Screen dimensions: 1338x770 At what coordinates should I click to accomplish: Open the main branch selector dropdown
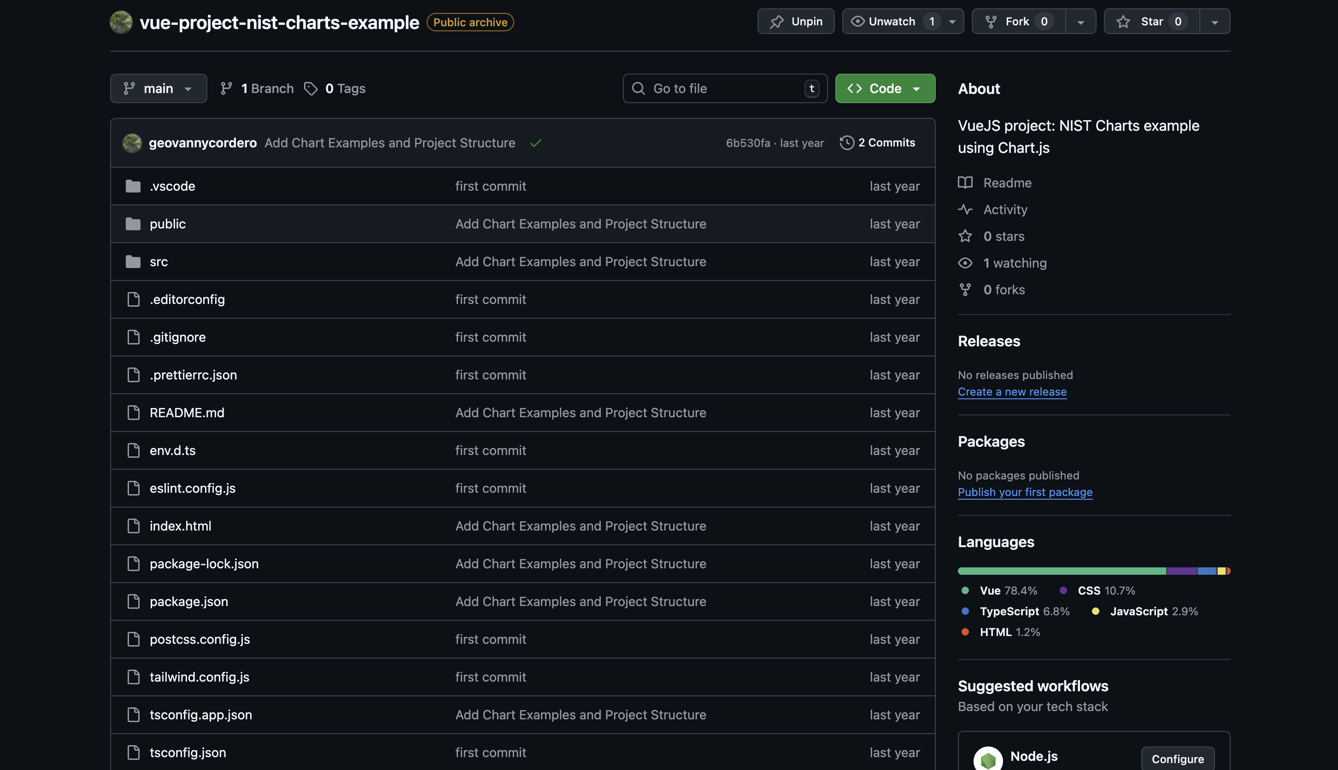[158, 88]
